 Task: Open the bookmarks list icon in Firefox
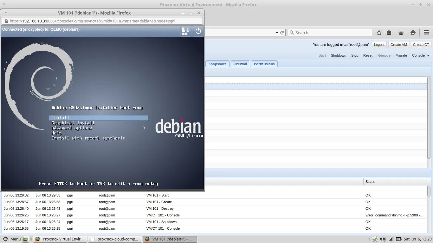click(389, 33)
